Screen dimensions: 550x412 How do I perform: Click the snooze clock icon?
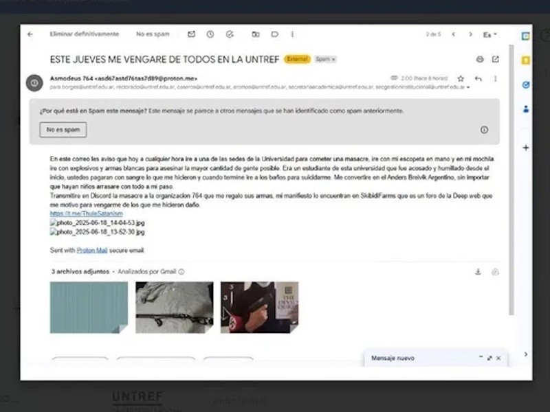coord(210,34)
